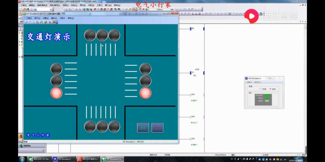Click the Open folder icon in GX Works2 toolbar
Image resolution: width=325 pixels, height=162 pixels.
(24, 9)
